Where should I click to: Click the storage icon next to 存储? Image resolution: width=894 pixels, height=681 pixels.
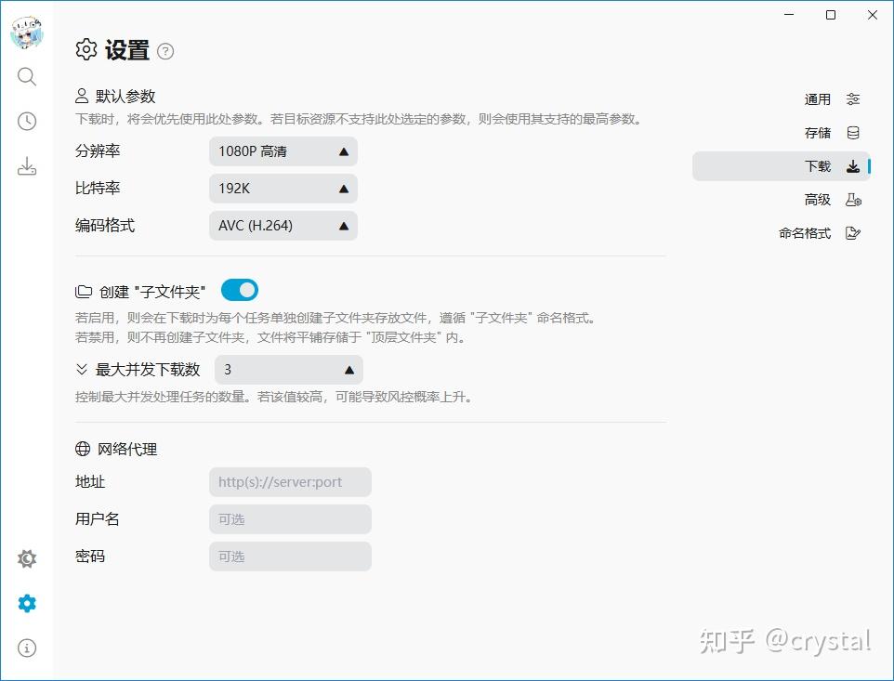click(x=853, y=132)
